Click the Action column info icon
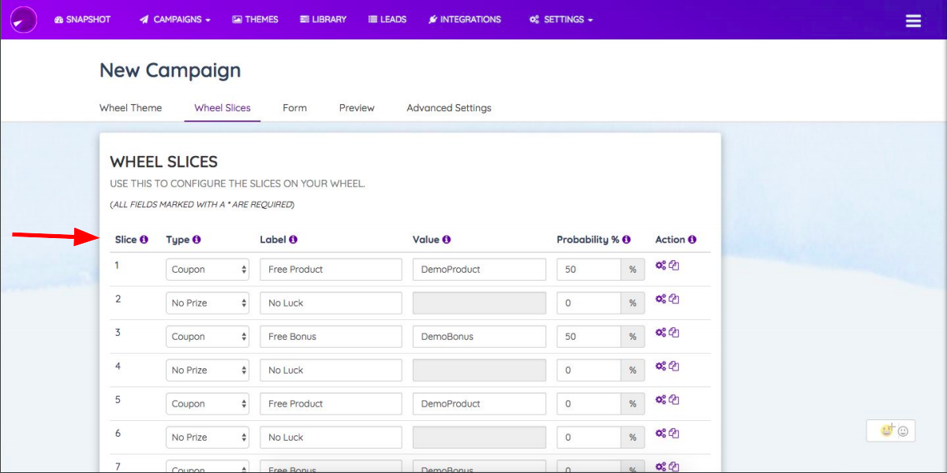The width and height of the screenshot is (947, 473). coord(692,240)
